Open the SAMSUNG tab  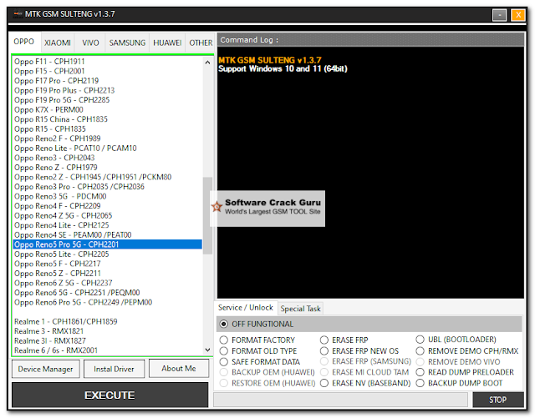[127, 43]
